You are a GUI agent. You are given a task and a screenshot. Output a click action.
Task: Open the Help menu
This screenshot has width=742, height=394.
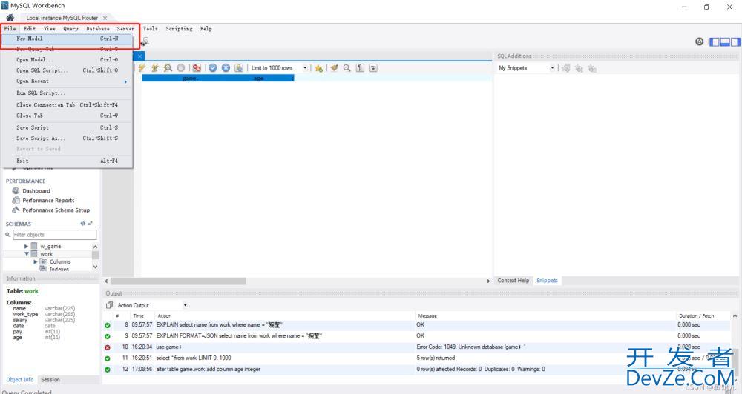(x=206, y=28)
